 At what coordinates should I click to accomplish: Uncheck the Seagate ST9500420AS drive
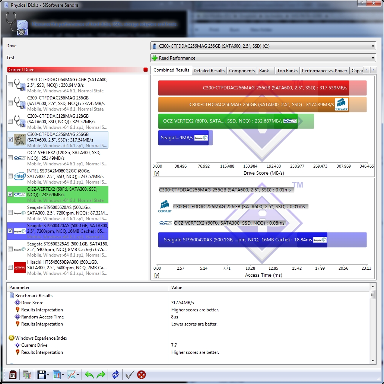point(10,231)
